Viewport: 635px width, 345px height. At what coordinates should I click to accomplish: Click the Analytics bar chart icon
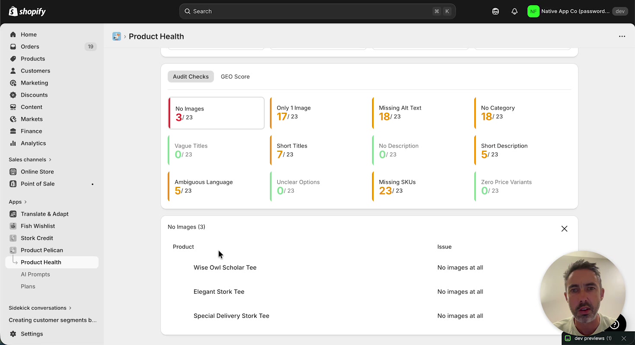[x=13, y=143]
